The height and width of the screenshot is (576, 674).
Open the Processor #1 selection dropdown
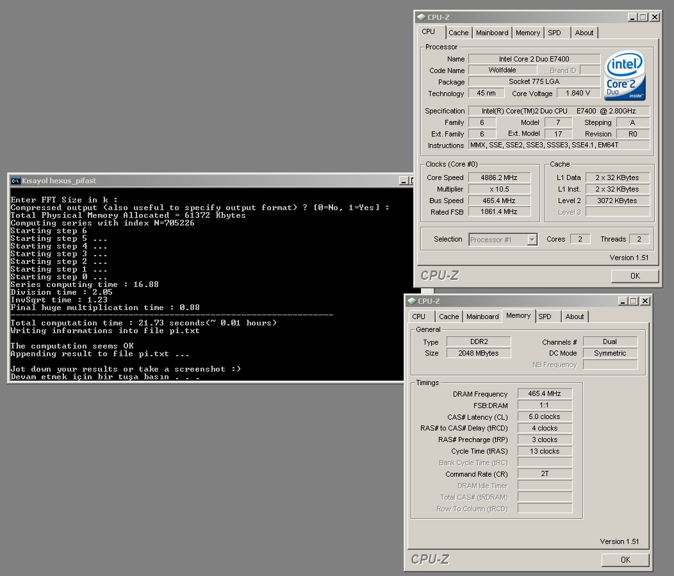pos(532,240)
